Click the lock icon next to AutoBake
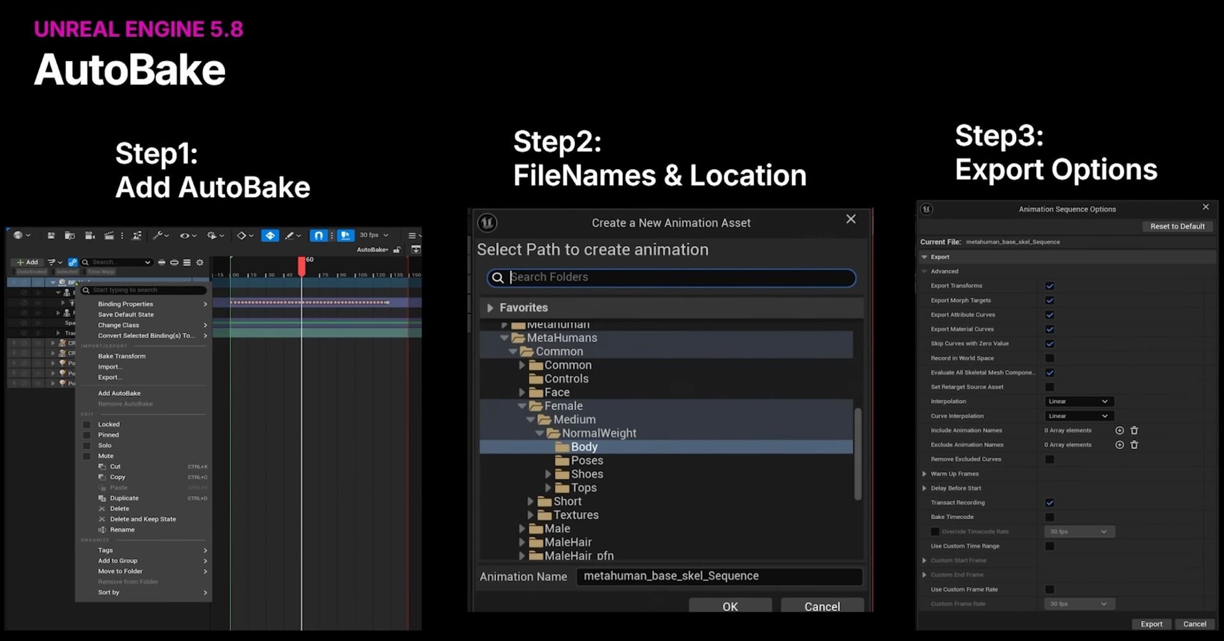Viewport: 1224px width, 641px height. pyautogui.click(x=397, y=249)
